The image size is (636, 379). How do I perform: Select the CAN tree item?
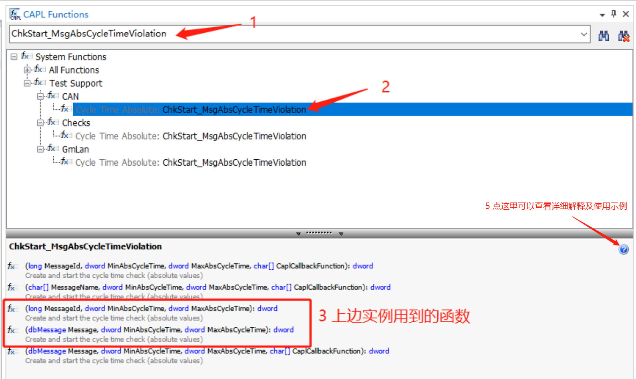pos(70,96)
